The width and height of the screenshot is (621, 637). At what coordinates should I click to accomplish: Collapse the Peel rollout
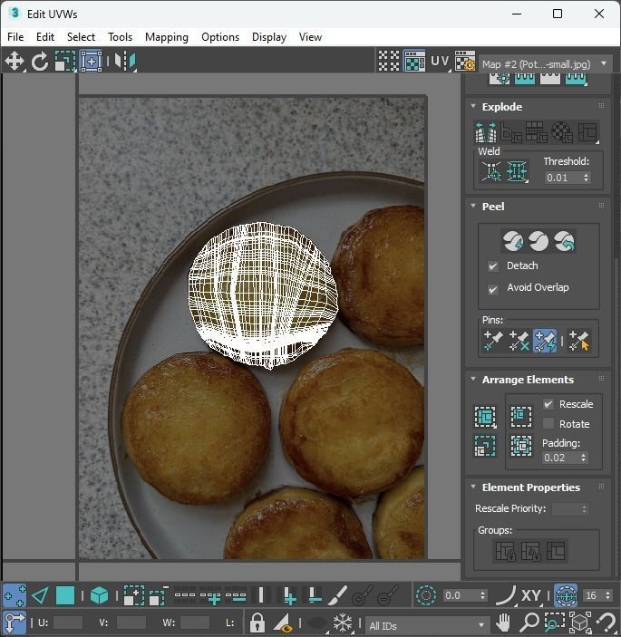click(x=473, y=206)
